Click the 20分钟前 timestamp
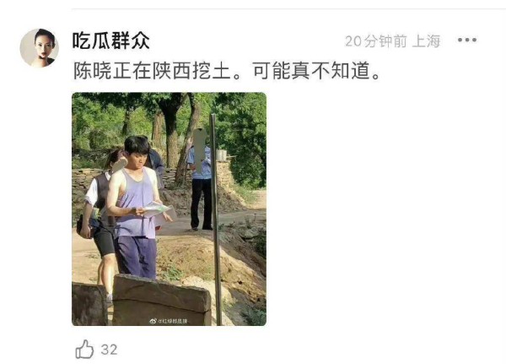Viewport: 506px width, 364px height. pyautogui.click(x=376, y=41)
